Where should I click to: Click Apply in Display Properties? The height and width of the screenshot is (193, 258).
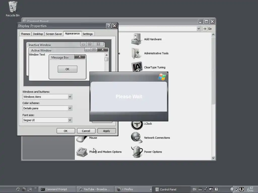coord(107,131)
